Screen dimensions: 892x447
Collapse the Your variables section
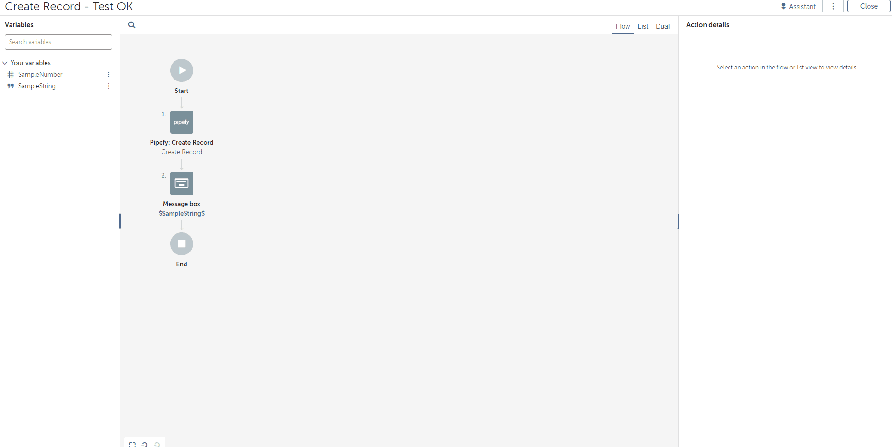(x=5, y=63)
